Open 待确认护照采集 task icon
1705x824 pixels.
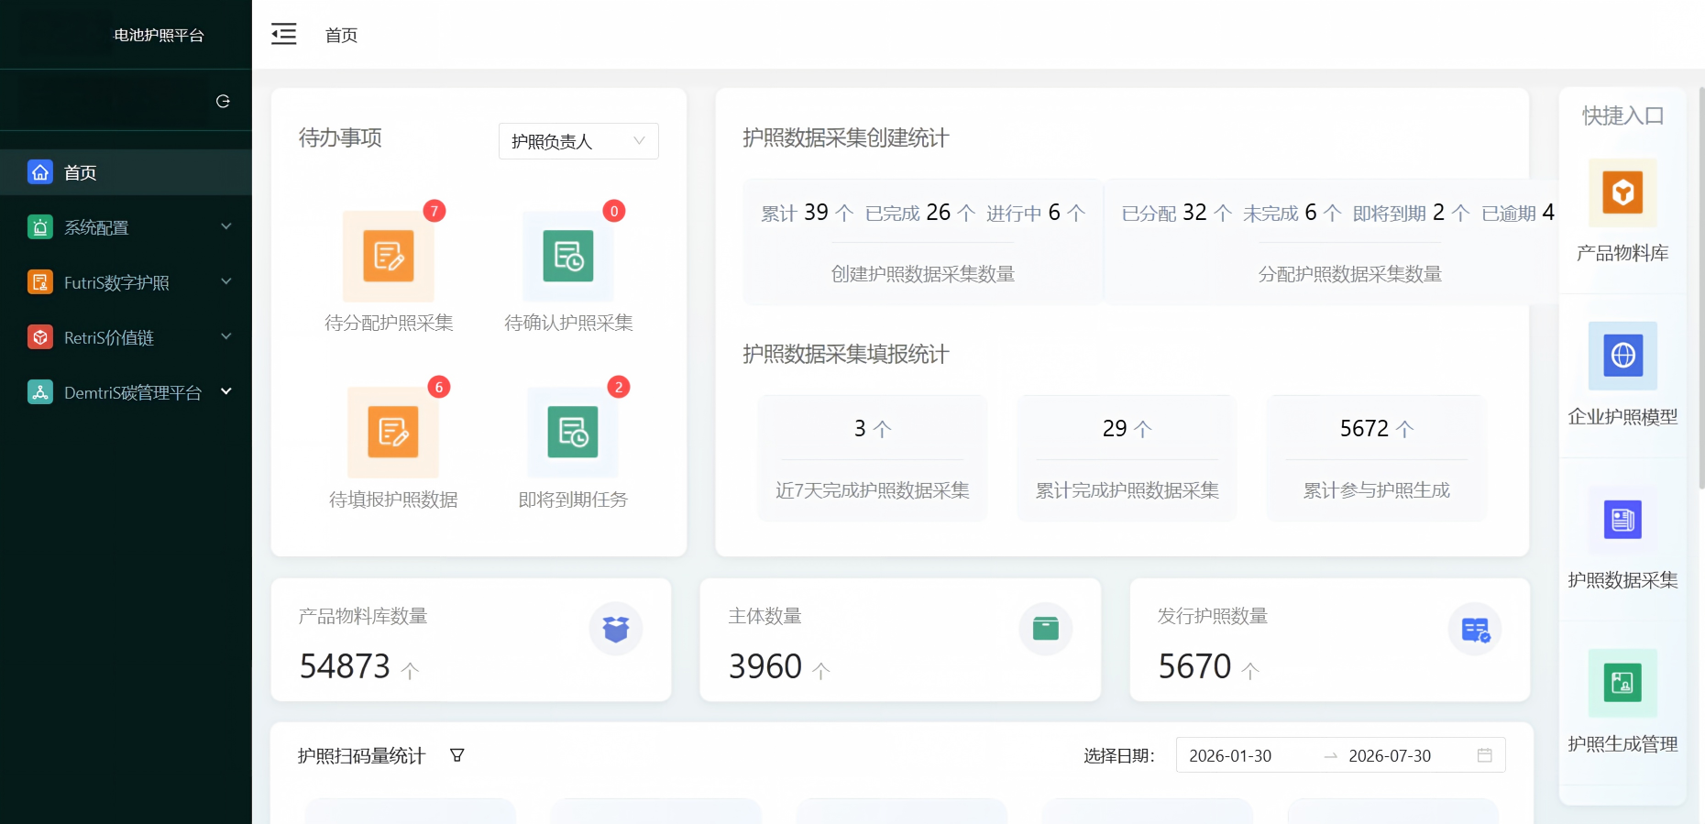tap(568, 257)
